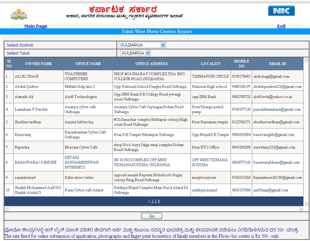Click the owner name Rajendra

[22, 147]
